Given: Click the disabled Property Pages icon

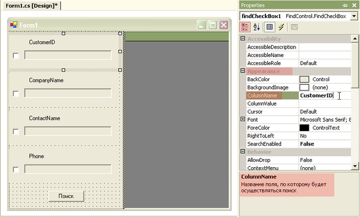Looking at the screenshot, I should pos(294,27).
